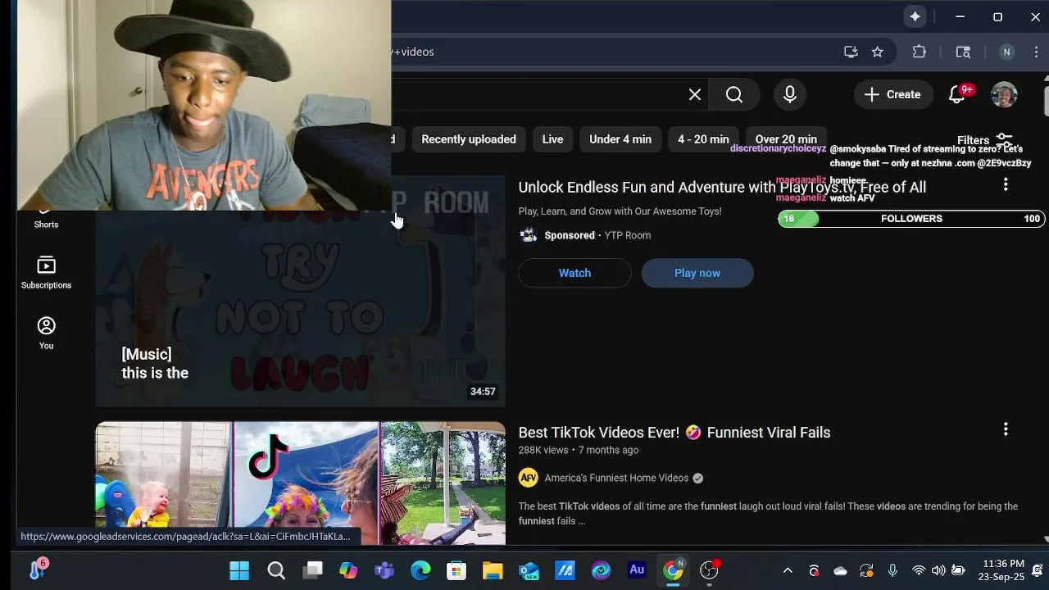Screen dimensions: 1049x590
Task: Open search Filters panel
Action: click(985, 140)
